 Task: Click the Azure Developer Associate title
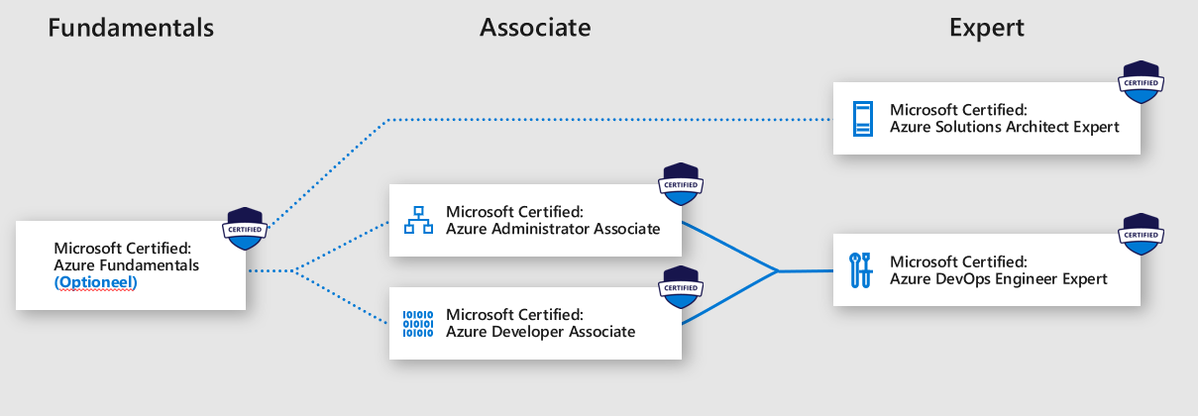[541, 323]
